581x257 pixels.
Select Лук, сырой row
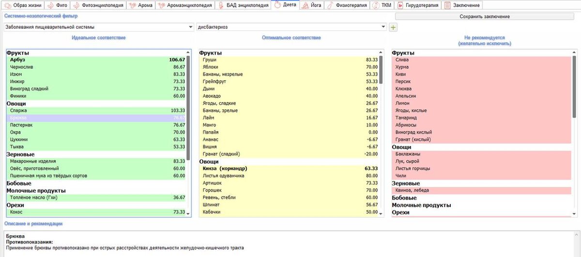(482, 161)
